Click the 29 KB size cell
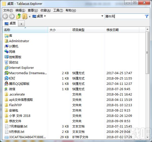 (64, 137)
